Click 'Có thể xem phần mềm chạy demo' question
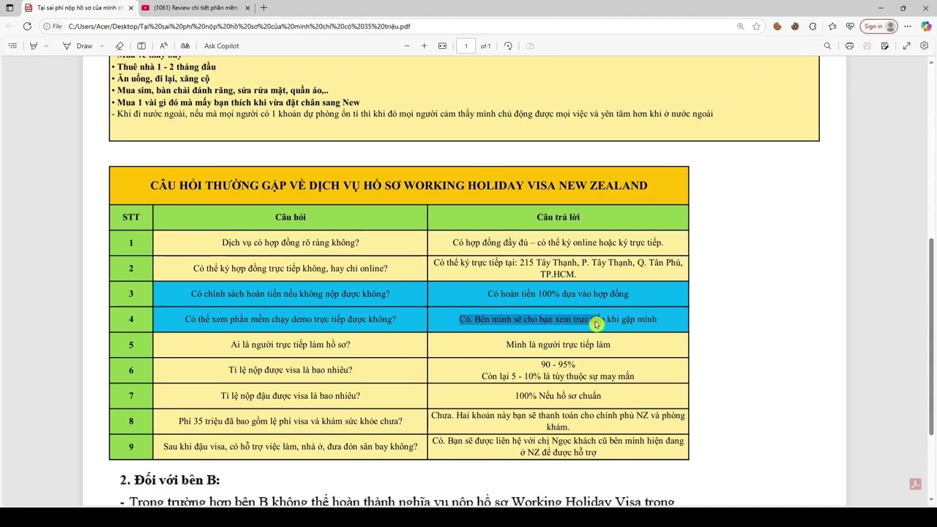Image resolution: width=937 pixels, height=527 pixels. pyautogui.click(x=291, y=319)
